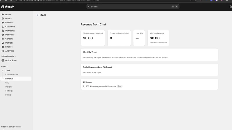232x130 pixels.
Task: Click the Content icon in sidebar
Action: pyautogui.click(x=3, y=39)
